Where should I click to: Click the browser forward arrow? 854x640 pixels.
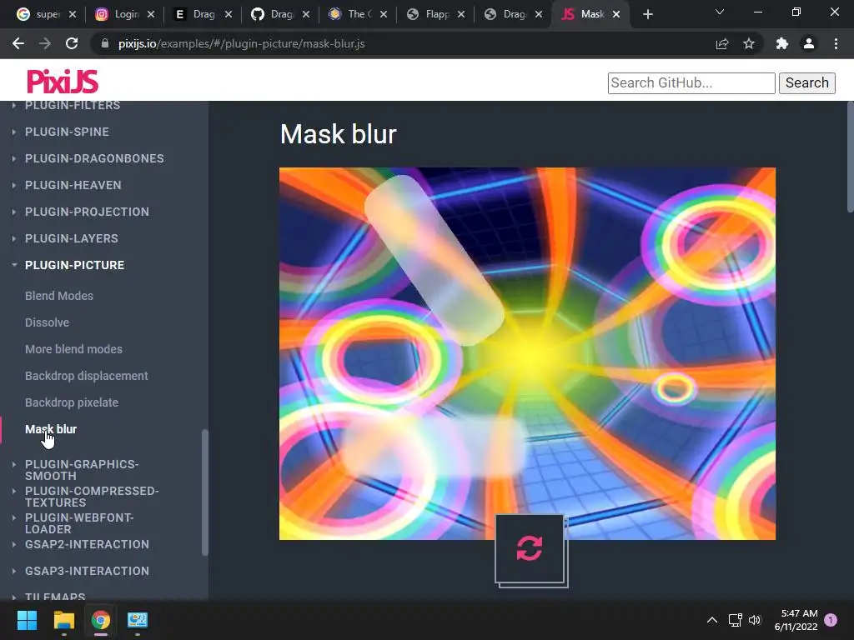[45, 43]
